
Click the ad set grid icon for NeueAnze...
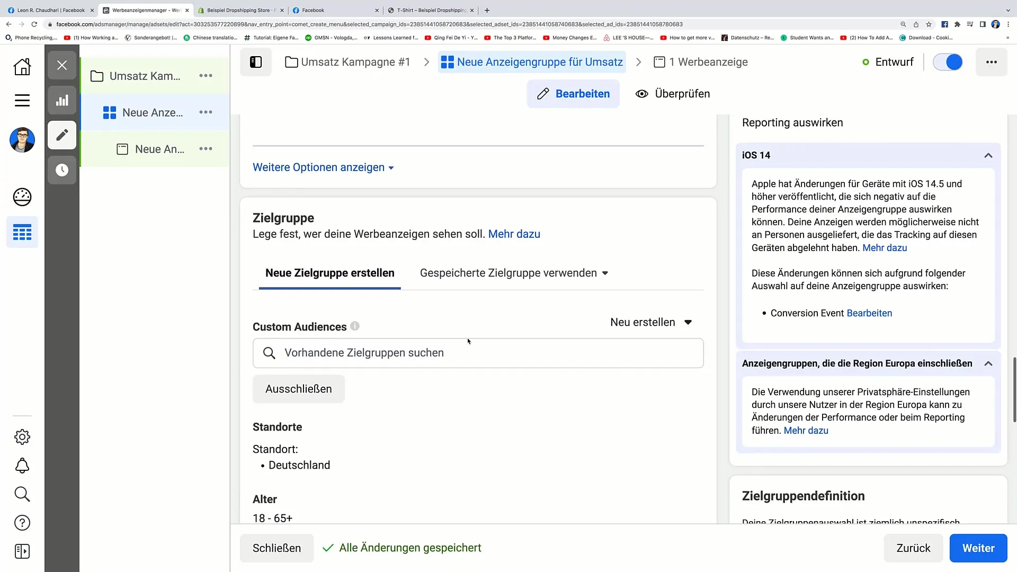pyautogui.click(x=110, y=112)
